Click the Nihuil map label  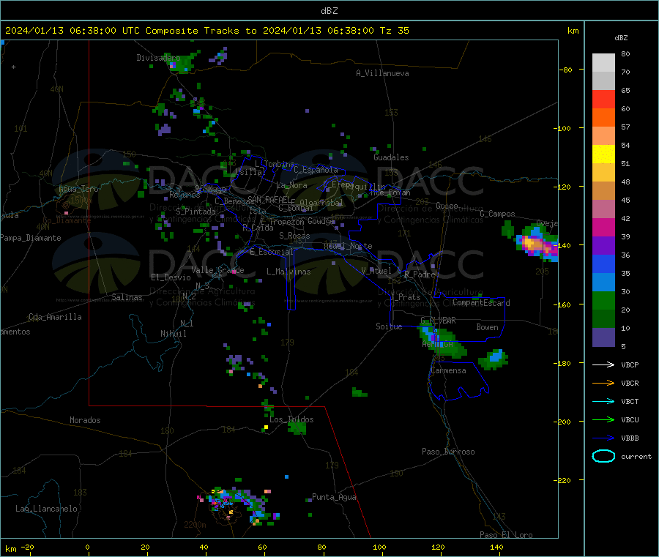coord(174,334)
